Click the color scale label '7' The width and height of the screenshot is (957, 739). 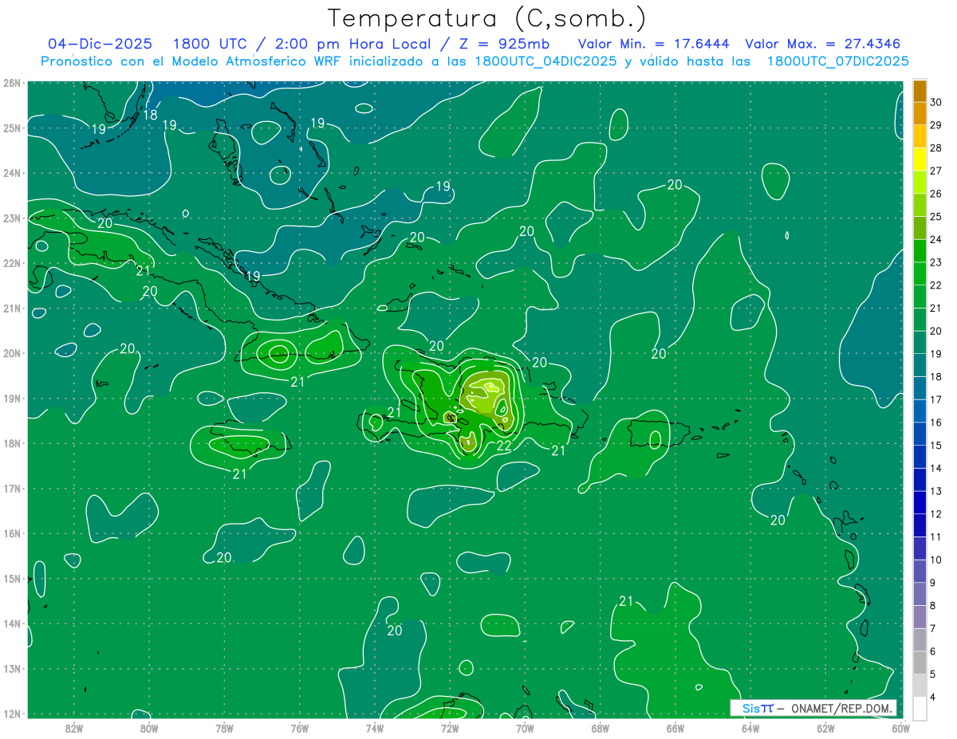pyautogui.click(x=933, y=628)
